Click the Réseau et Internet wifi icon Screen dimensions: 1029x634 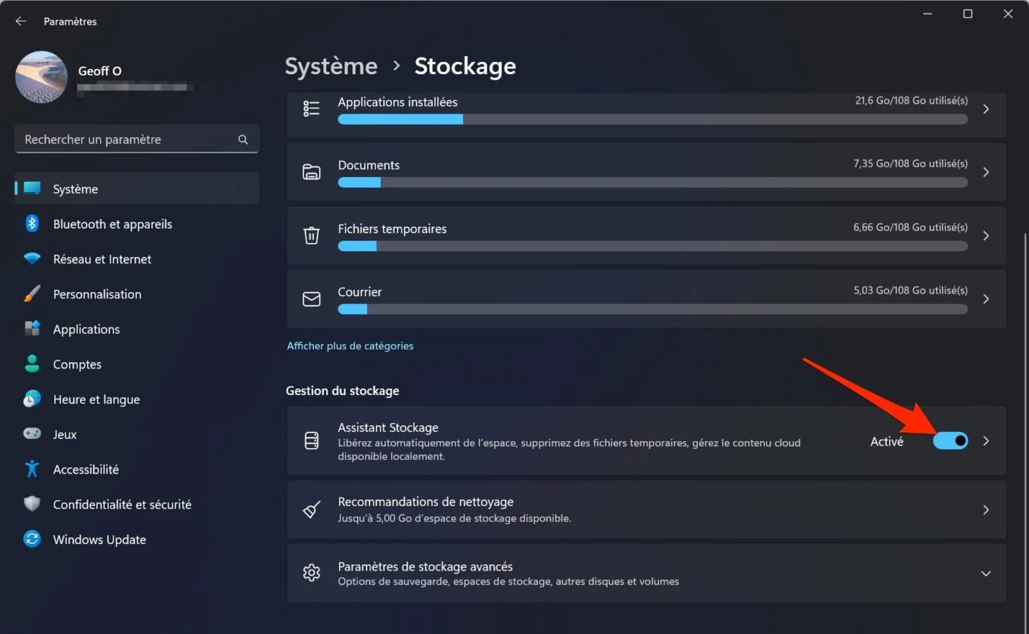[x=32, y=259]
